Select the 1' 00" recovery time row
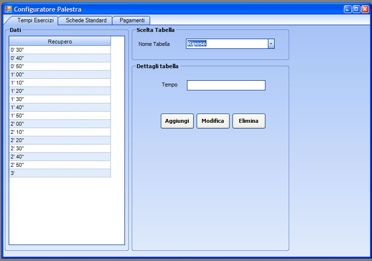 60,74
